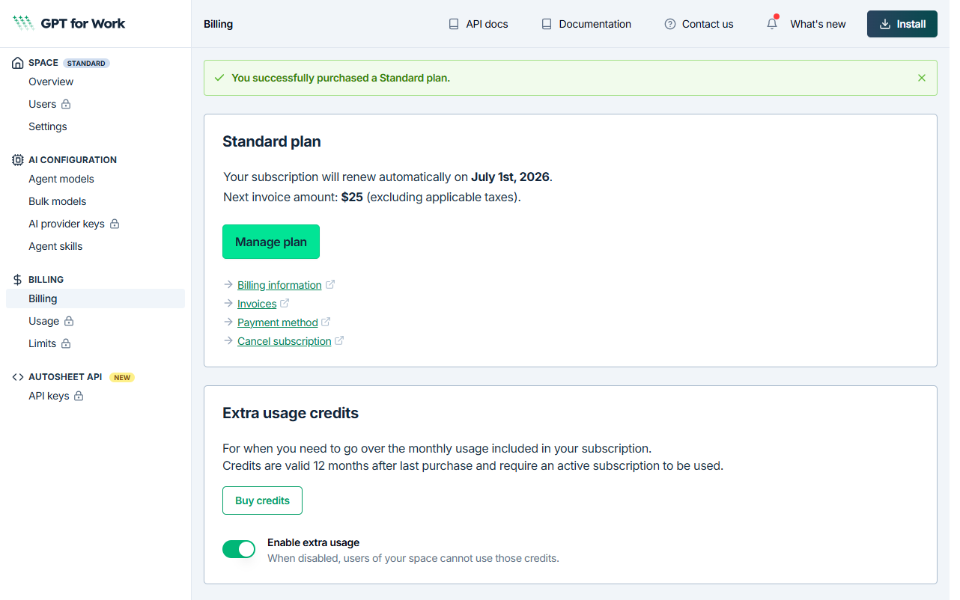Click the Space home icon
The height and width of the screenshot is (600, 960).
(x=18, y=64)
